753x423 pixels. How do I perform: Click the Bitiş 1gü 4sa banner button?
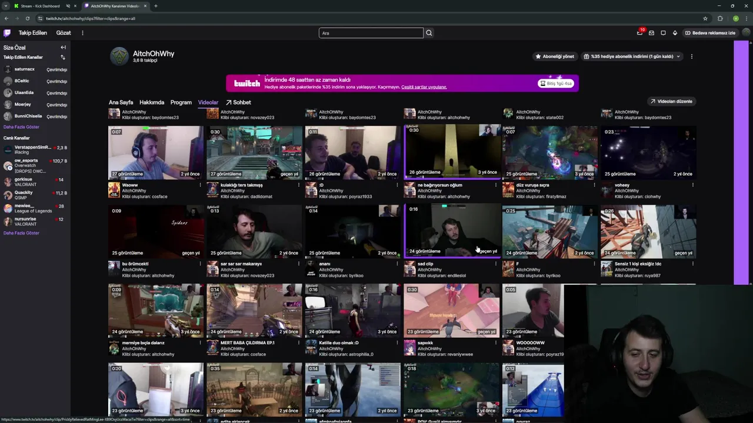[556, 83]
